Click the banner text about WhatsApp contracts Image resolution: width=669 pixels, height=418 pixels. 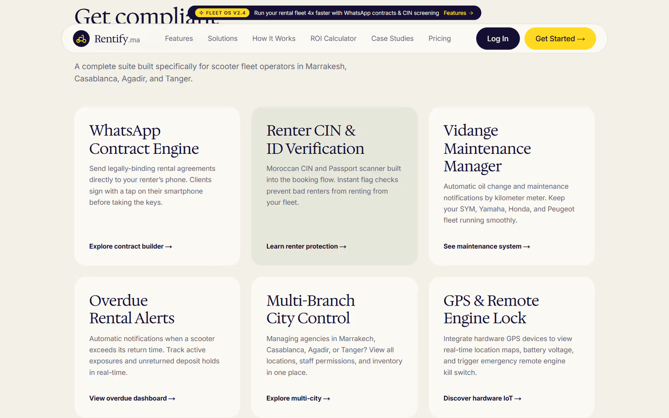coord(347,13)
